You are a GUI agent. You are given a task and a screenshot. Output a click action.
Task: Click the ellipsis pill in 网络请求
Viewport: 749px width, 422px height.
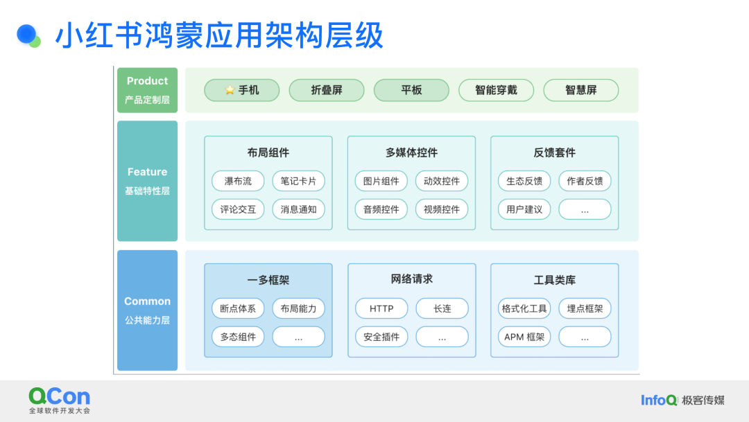442,337
